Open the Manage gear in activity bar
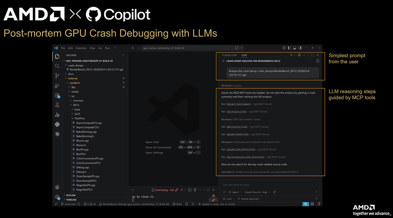The height and width of the screenshot is (218, 393). [x=57, y=197]
